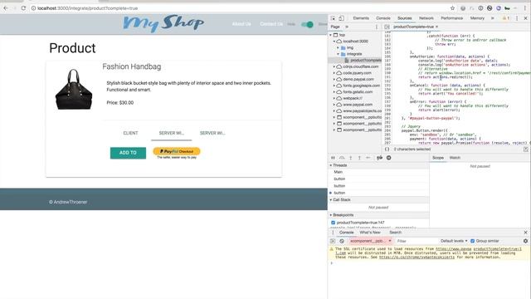Image resolution: width=531 pixels, height=299 pixels.
Task: Open the Memory tab
Action: 477,18
